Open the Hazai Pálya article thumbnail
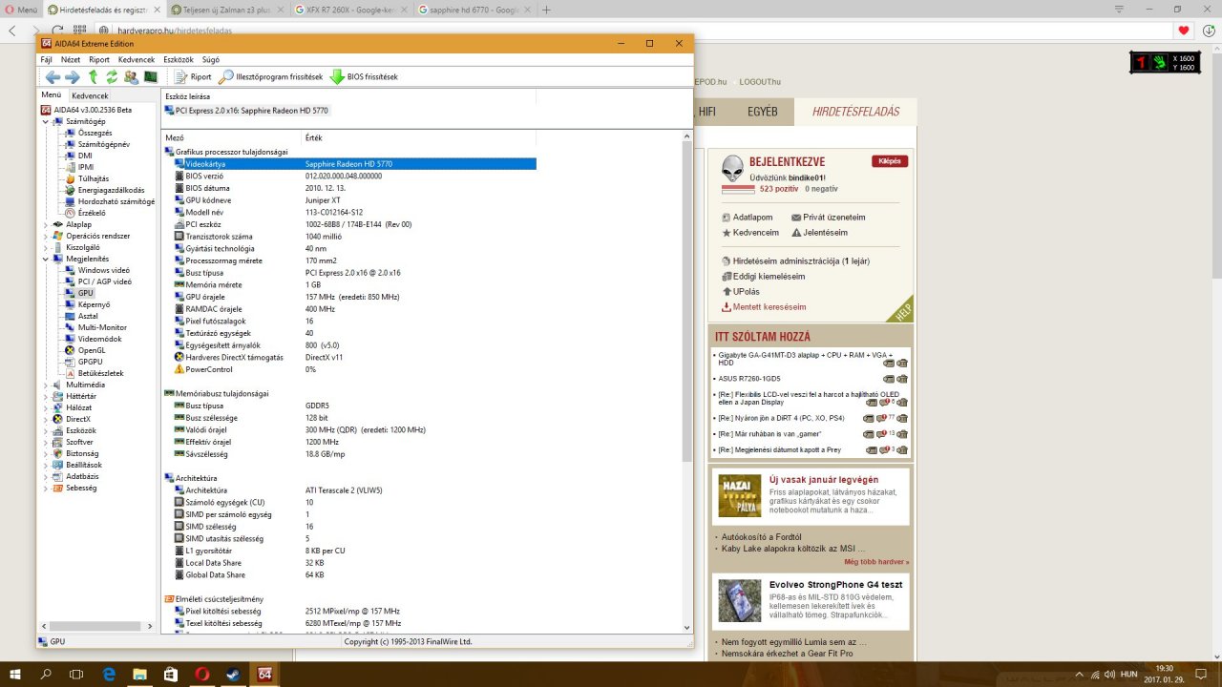The image size is (1222, 687). coord(740,495)
